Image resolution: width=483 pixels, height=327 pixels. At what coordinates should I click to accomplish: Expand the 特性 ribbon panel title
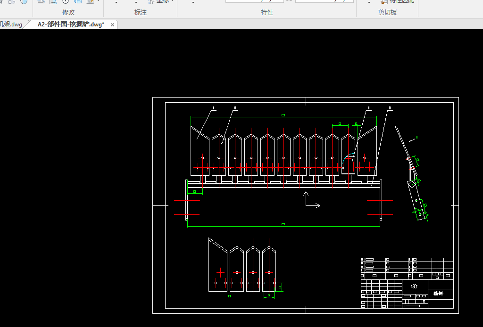tap(267, 12)
